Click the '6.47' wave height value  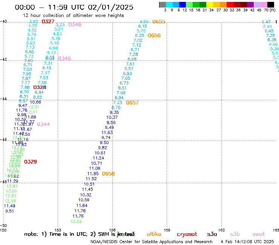pyautogui.click(x=266, y=22)
